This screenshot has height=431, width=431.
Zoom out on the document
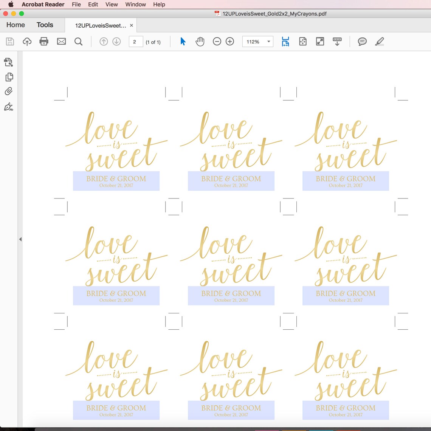click(217, 42)
